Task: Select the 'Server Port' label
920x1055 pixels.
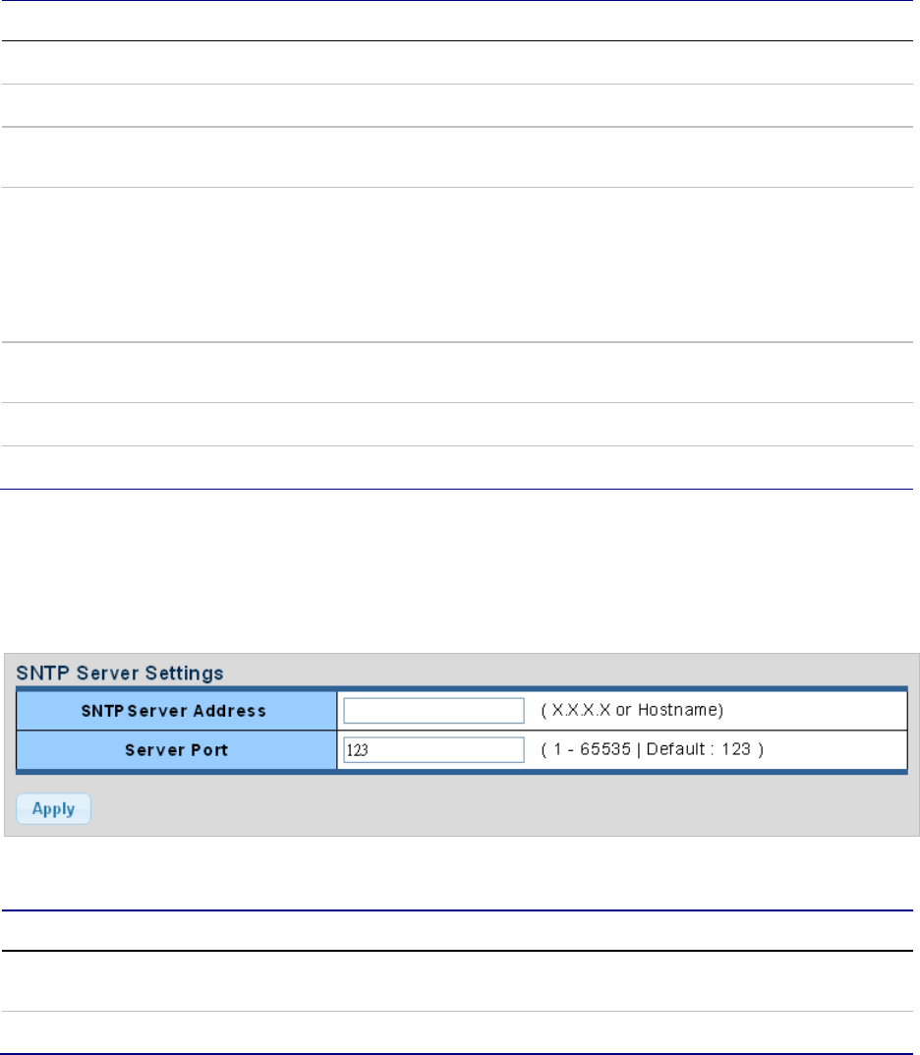Action: pos(176,749)
